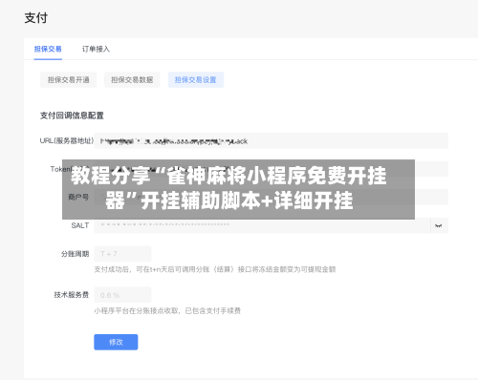Click the 技术服务费 label
478x380 pixels.
[72, 295]
